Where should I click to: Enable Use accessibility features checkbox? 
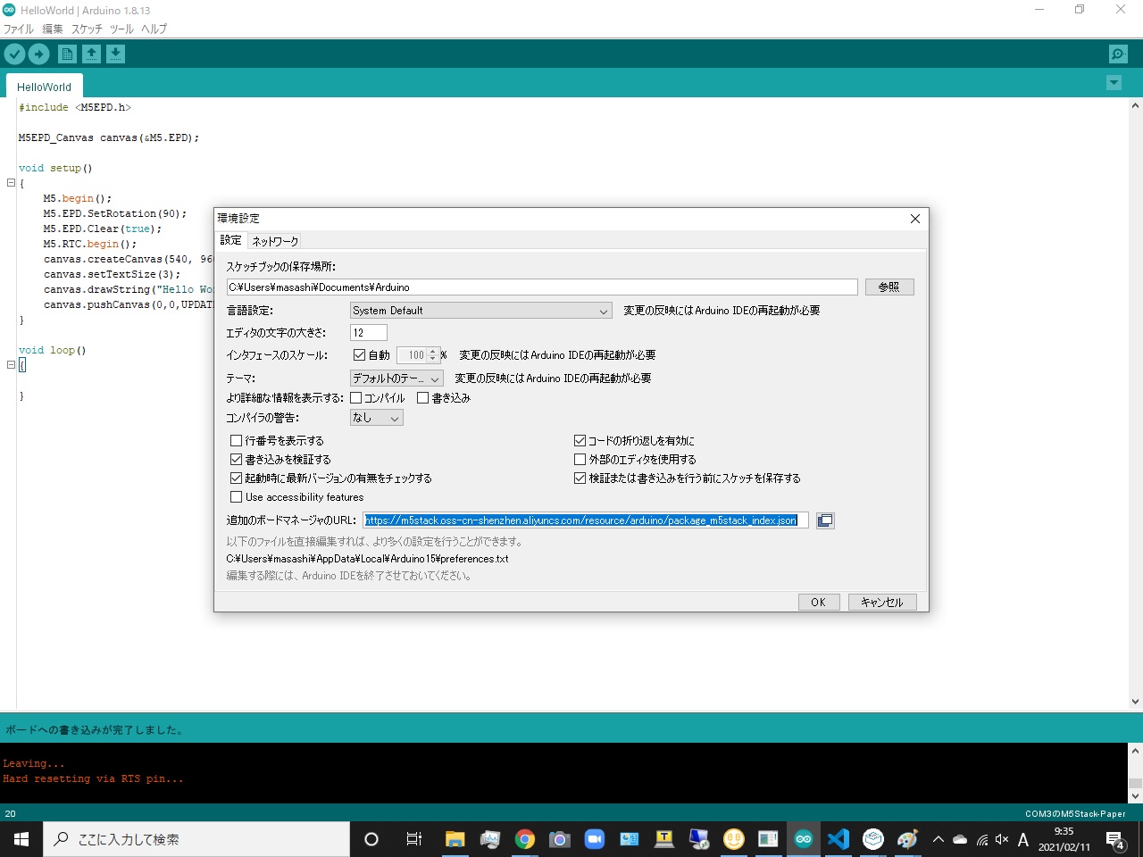[x=237, y=497]
